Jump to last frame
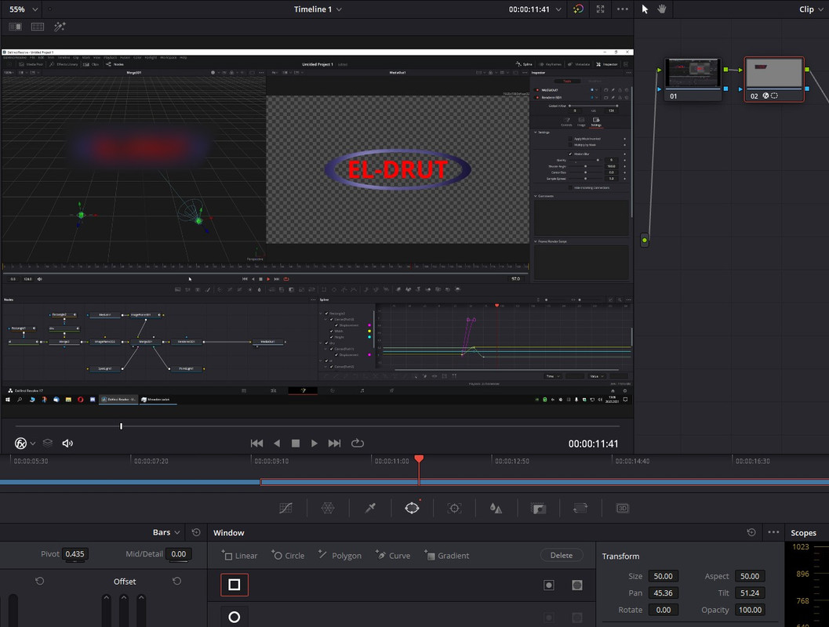Screen dimensions: 829x627 [x=334, y=443]
